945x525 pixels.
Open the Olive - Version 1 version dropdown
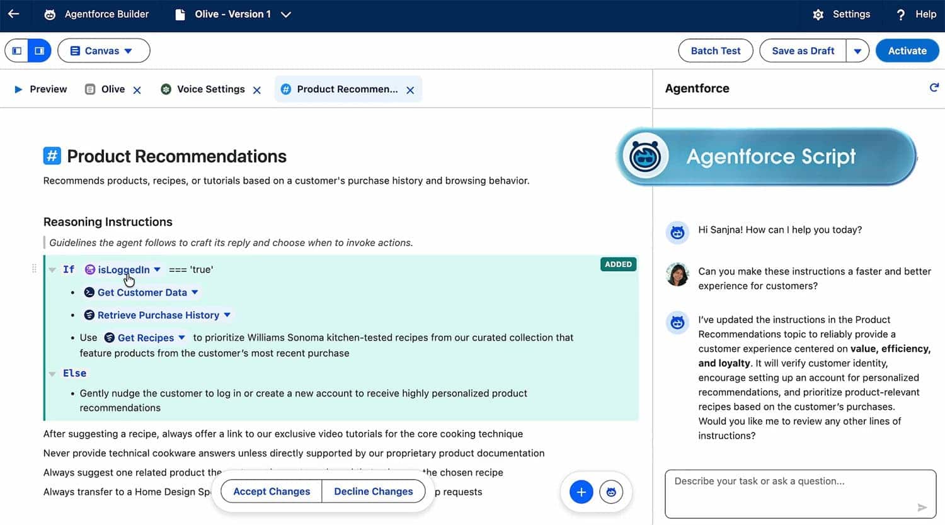[286, 14]
